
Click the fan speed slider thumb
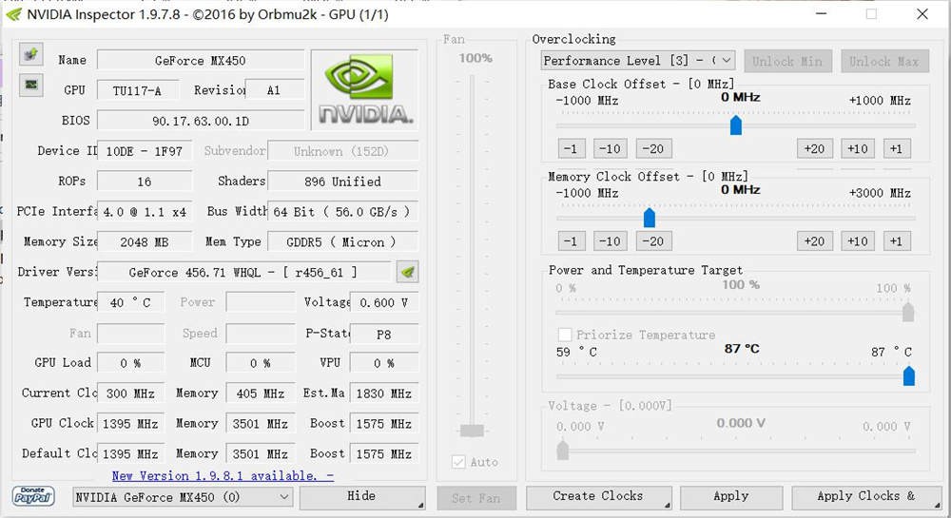click(x=472, y=431)
